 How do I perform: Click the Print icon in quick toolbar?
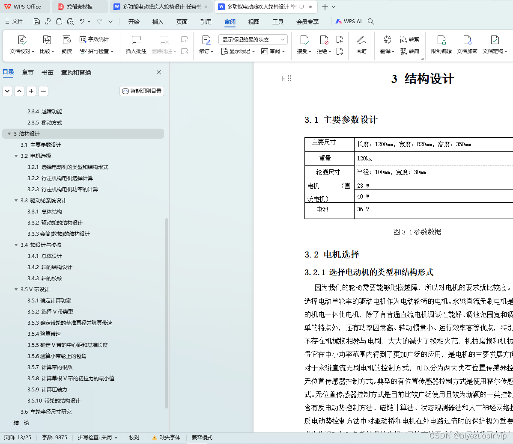(59, 21)
